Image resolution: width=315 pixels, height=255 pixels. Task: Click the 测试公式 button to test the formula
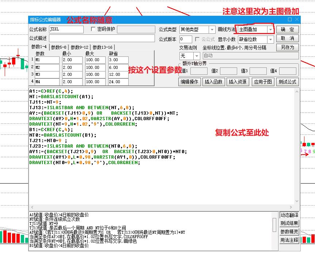[x=288, y=82]
